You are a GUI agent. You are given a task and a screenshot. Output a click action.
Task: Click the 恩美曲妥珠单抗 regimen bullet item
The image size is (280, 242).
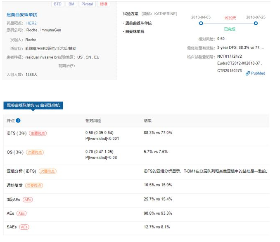coord(138,23)
